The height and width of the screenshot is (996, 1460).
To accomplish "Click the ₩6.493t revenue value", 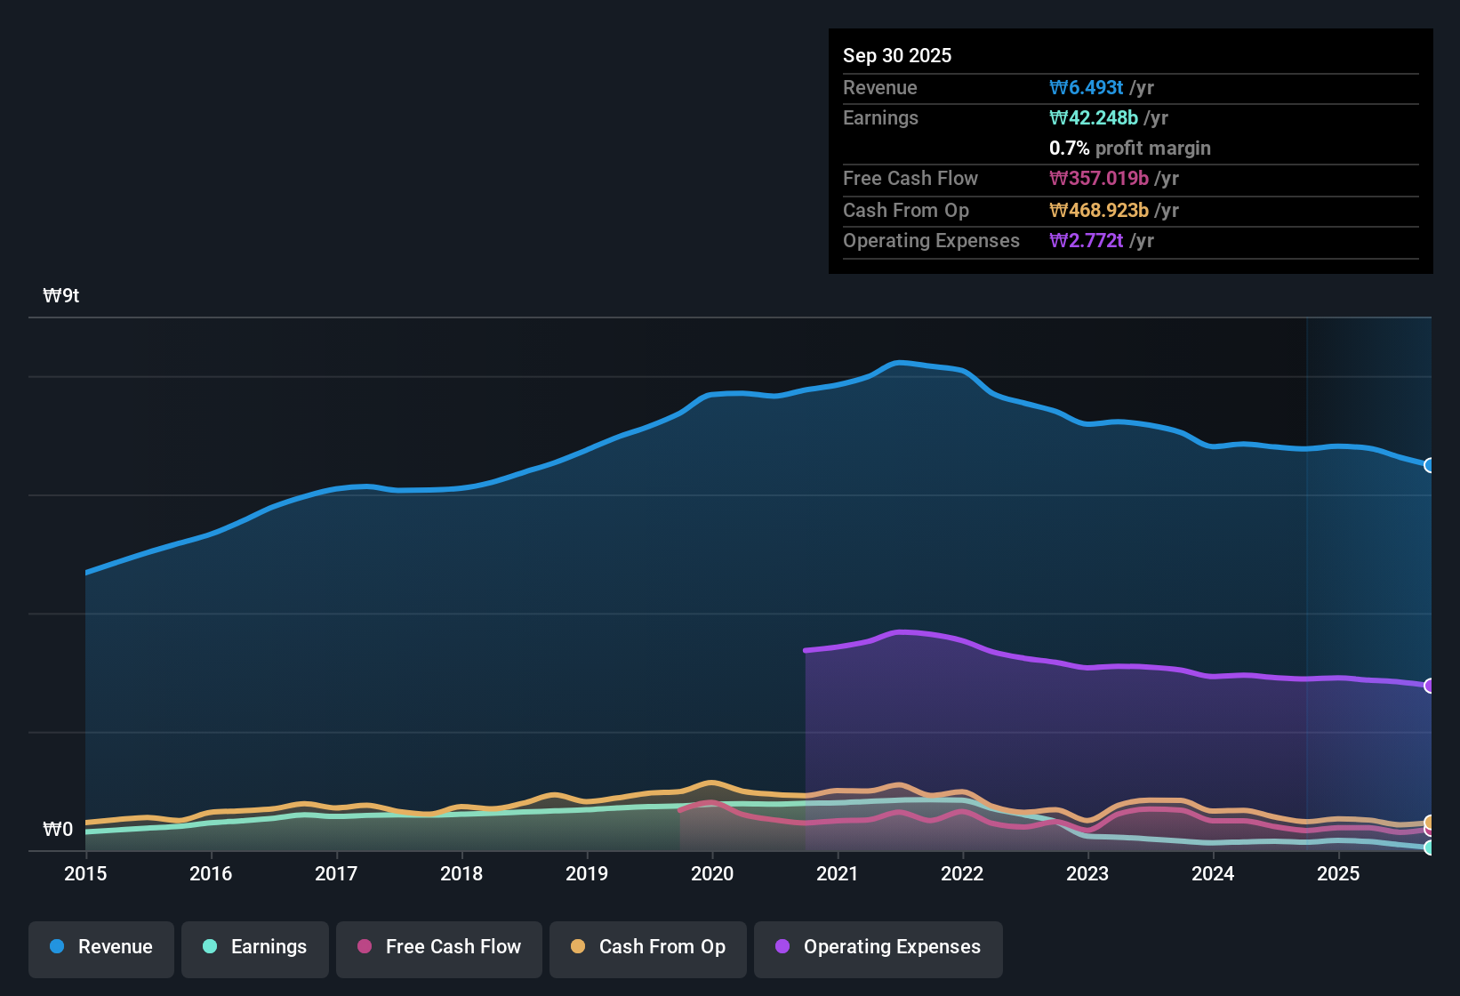I will coord(1087,87).
